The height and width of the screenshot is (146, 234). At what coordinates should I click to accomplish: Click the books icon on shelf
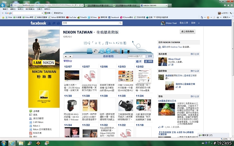point(121,51)
